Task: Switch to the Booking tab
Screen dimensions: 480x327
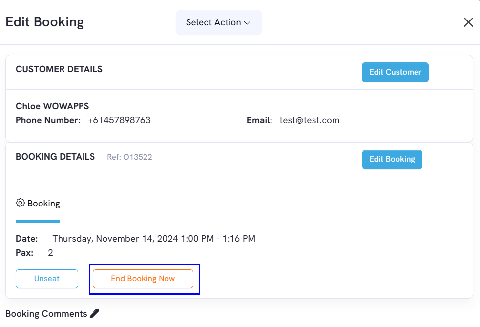Action: (38, 204)
